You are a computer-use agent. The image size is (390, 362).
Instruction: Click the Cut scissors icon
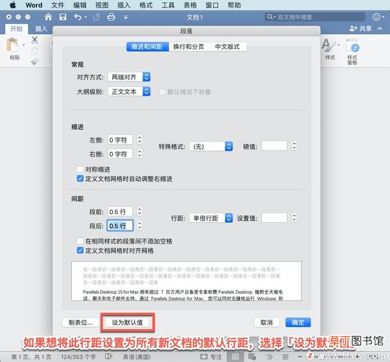(35, 40)
